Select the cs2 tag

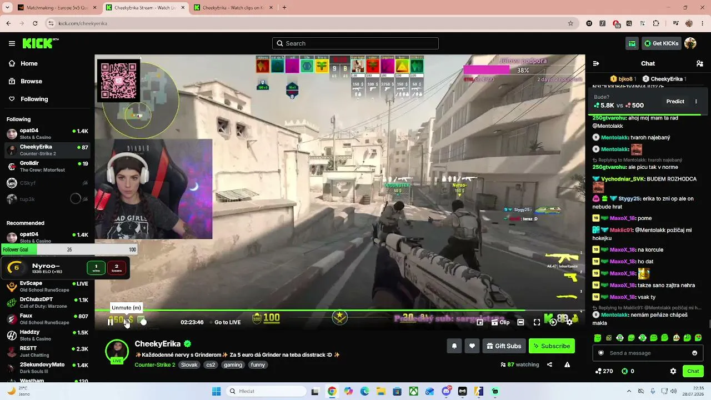click(211, 365)
